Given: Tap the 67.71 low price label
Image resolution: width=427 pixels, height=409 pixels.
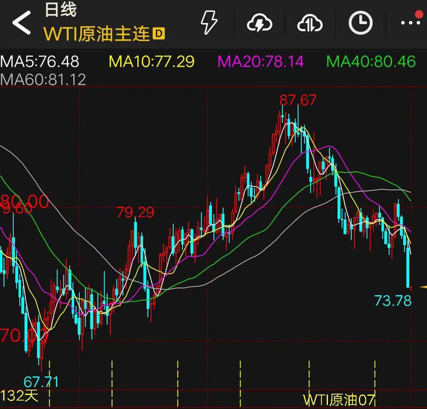Looking at the screenshot, I should point(41,382).
